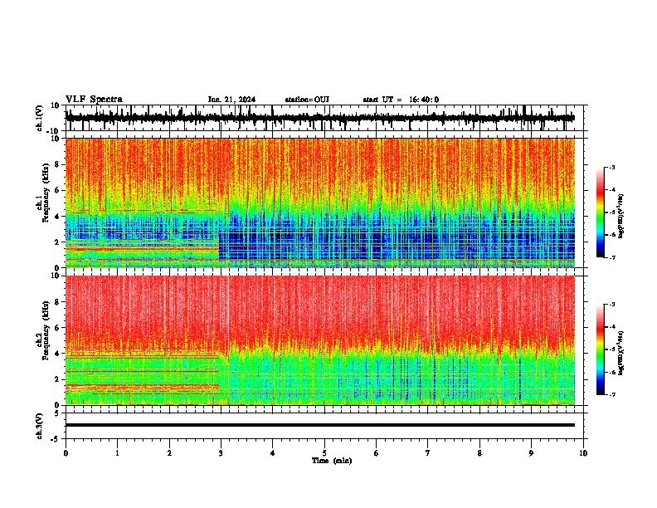657x508 pixels.
Task: Click the "VLF Spectra" plot title
Action: click(94, 100)
